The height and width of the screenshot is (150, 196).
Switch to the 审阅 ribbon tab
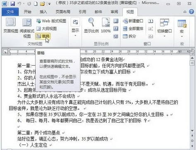pos(114,12)
